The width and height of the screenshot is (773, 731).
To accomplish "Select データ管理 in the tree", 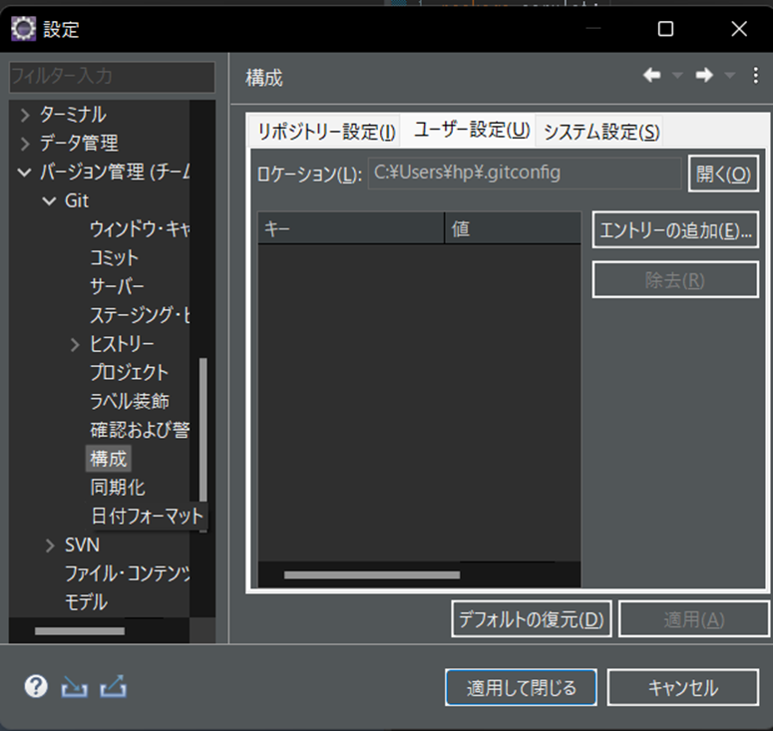I will (x=79, y=144).
